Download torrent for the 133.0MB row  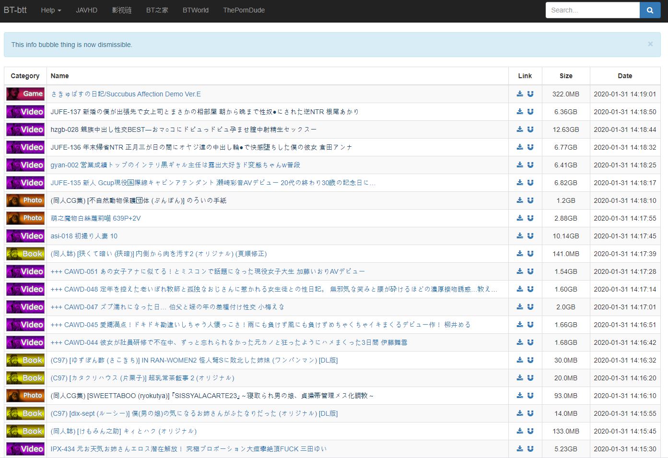click(520, 431)
